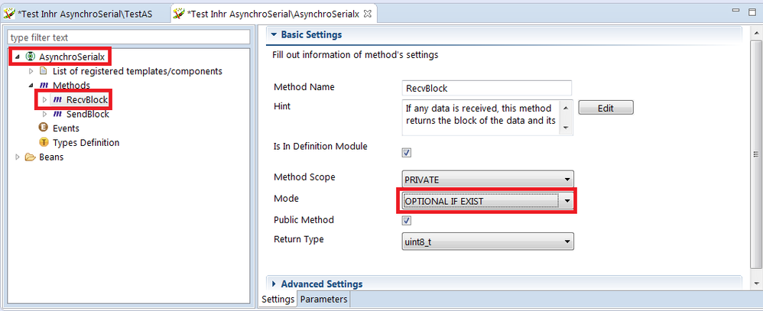Image resolution: width=763 pixels, height=311 pixels.
Task: Click the Beans folder icon
Action: pyautogui.click(x=31, y=157)
